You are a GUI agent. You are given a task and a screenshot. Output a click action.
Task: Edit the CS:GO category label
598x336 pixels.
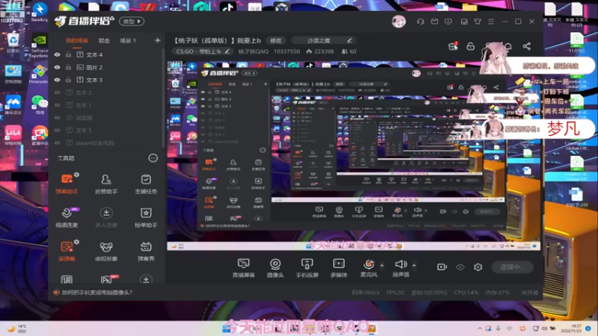[x=203, y=52]
